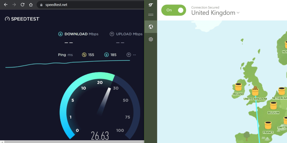The height and width of the screenshot is (143, 287).
Task: Click the UPLOAD Mbps label
Action: [x=129, y=34]
